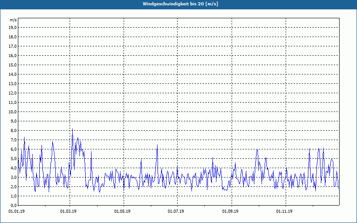
Task: Click the y-axis label "7,0"
Action: [14, 140]
